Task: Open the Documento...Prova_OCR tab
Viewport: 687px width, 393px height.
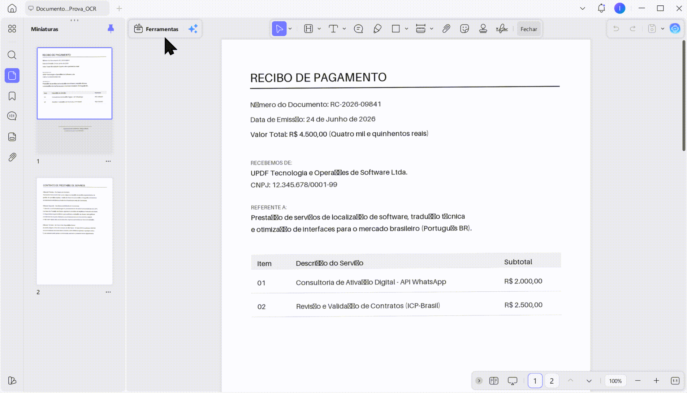Action: tap(67, 8)
